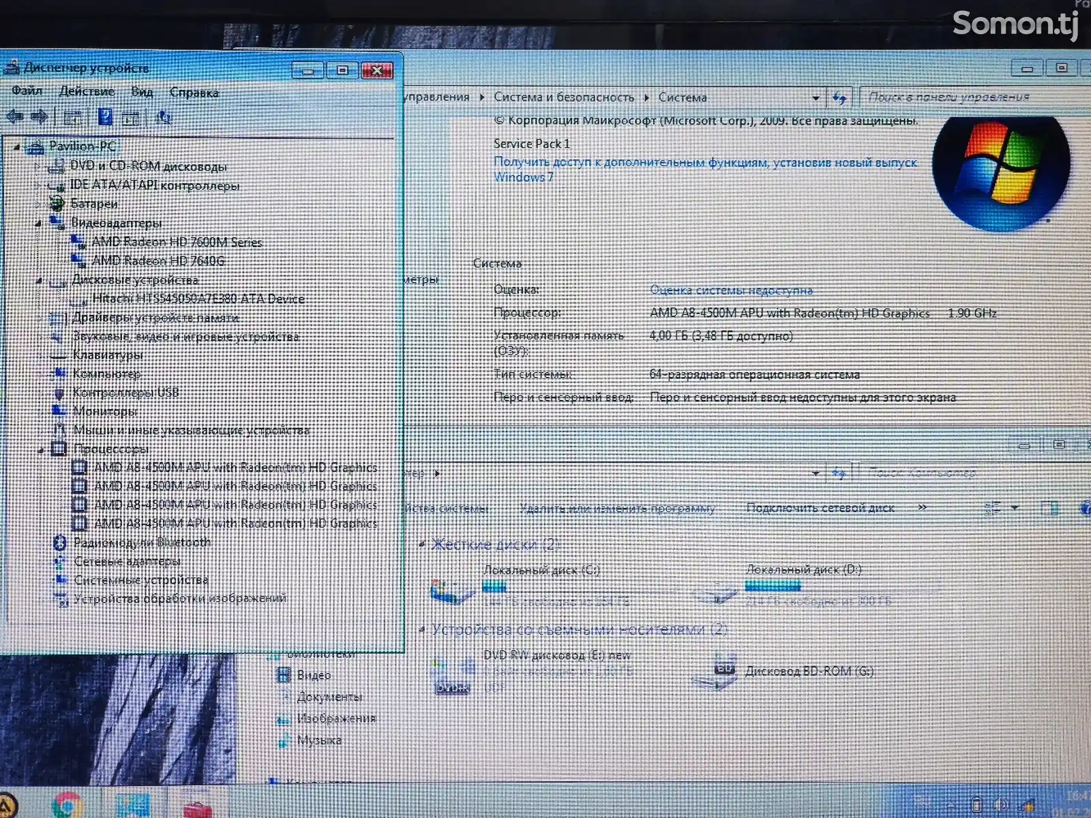This screenshot has height=818, width=1091.
Task: Select Драйверы устройств памяти
Action: [155, 318]
